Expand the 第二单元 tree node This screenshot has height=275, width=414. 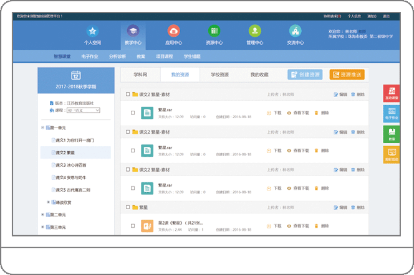(42, 215)
